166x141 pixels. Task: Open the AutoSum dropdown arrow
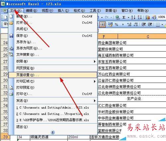click(x=128, y=18)
